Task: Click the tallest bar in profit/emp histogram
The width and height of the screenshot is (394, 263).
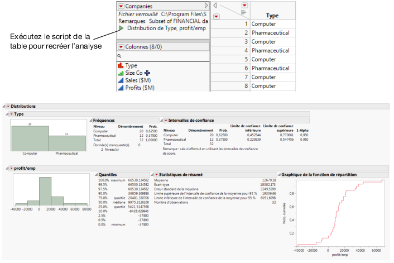Action: point(45,192)
